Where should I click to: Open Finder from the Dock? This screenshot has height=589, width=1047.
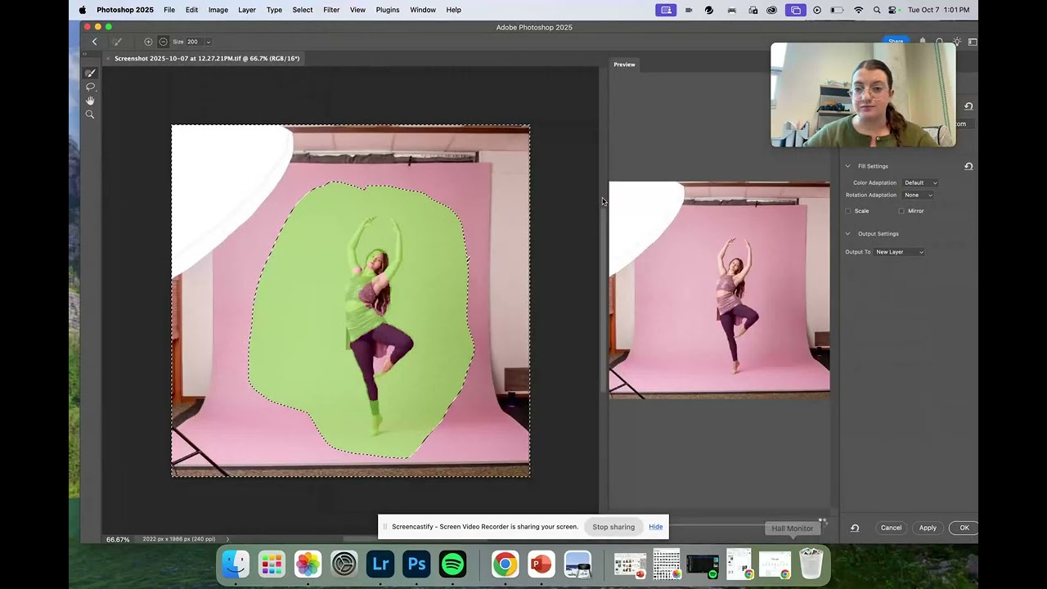click(x=236, y=564)
